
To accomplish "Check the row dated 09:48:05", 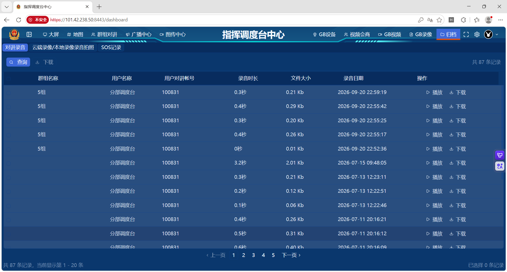I will 8,163.
